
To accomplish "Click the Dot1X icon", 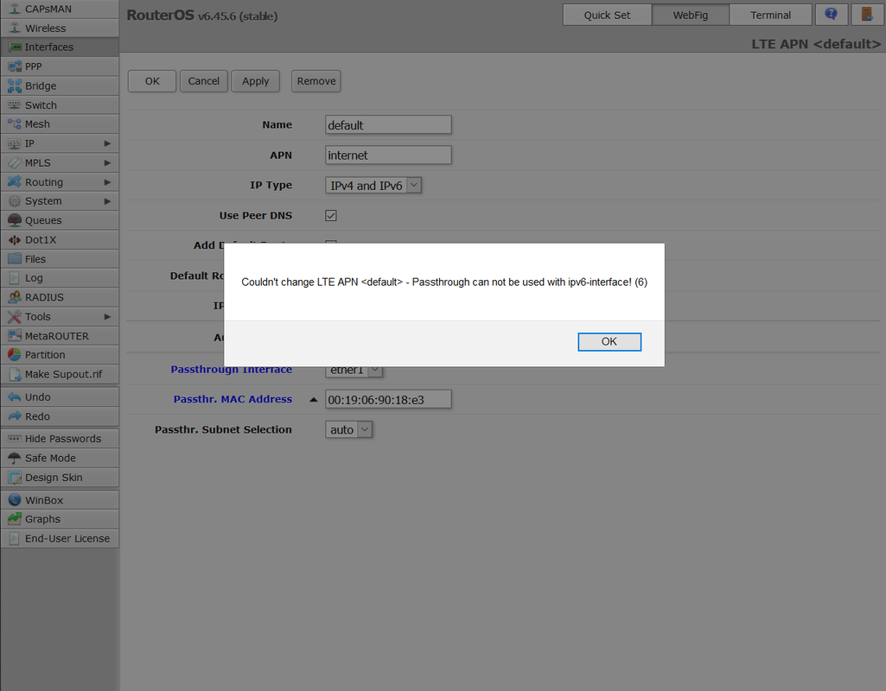I will (15, 240).
